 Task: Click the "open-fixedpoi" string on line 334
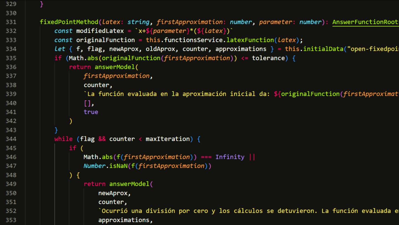373,49
